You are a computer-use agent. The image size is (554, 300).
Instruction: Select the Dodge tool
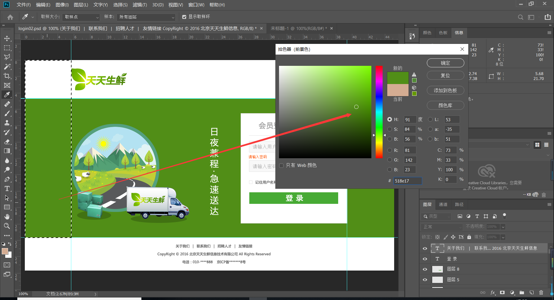point(7,169)
